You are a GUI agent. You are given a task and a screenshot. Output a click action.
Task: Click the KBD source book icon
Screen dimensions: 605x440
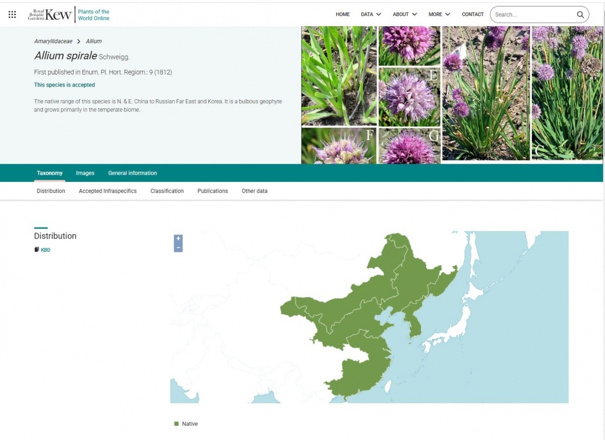click(36, 250)
